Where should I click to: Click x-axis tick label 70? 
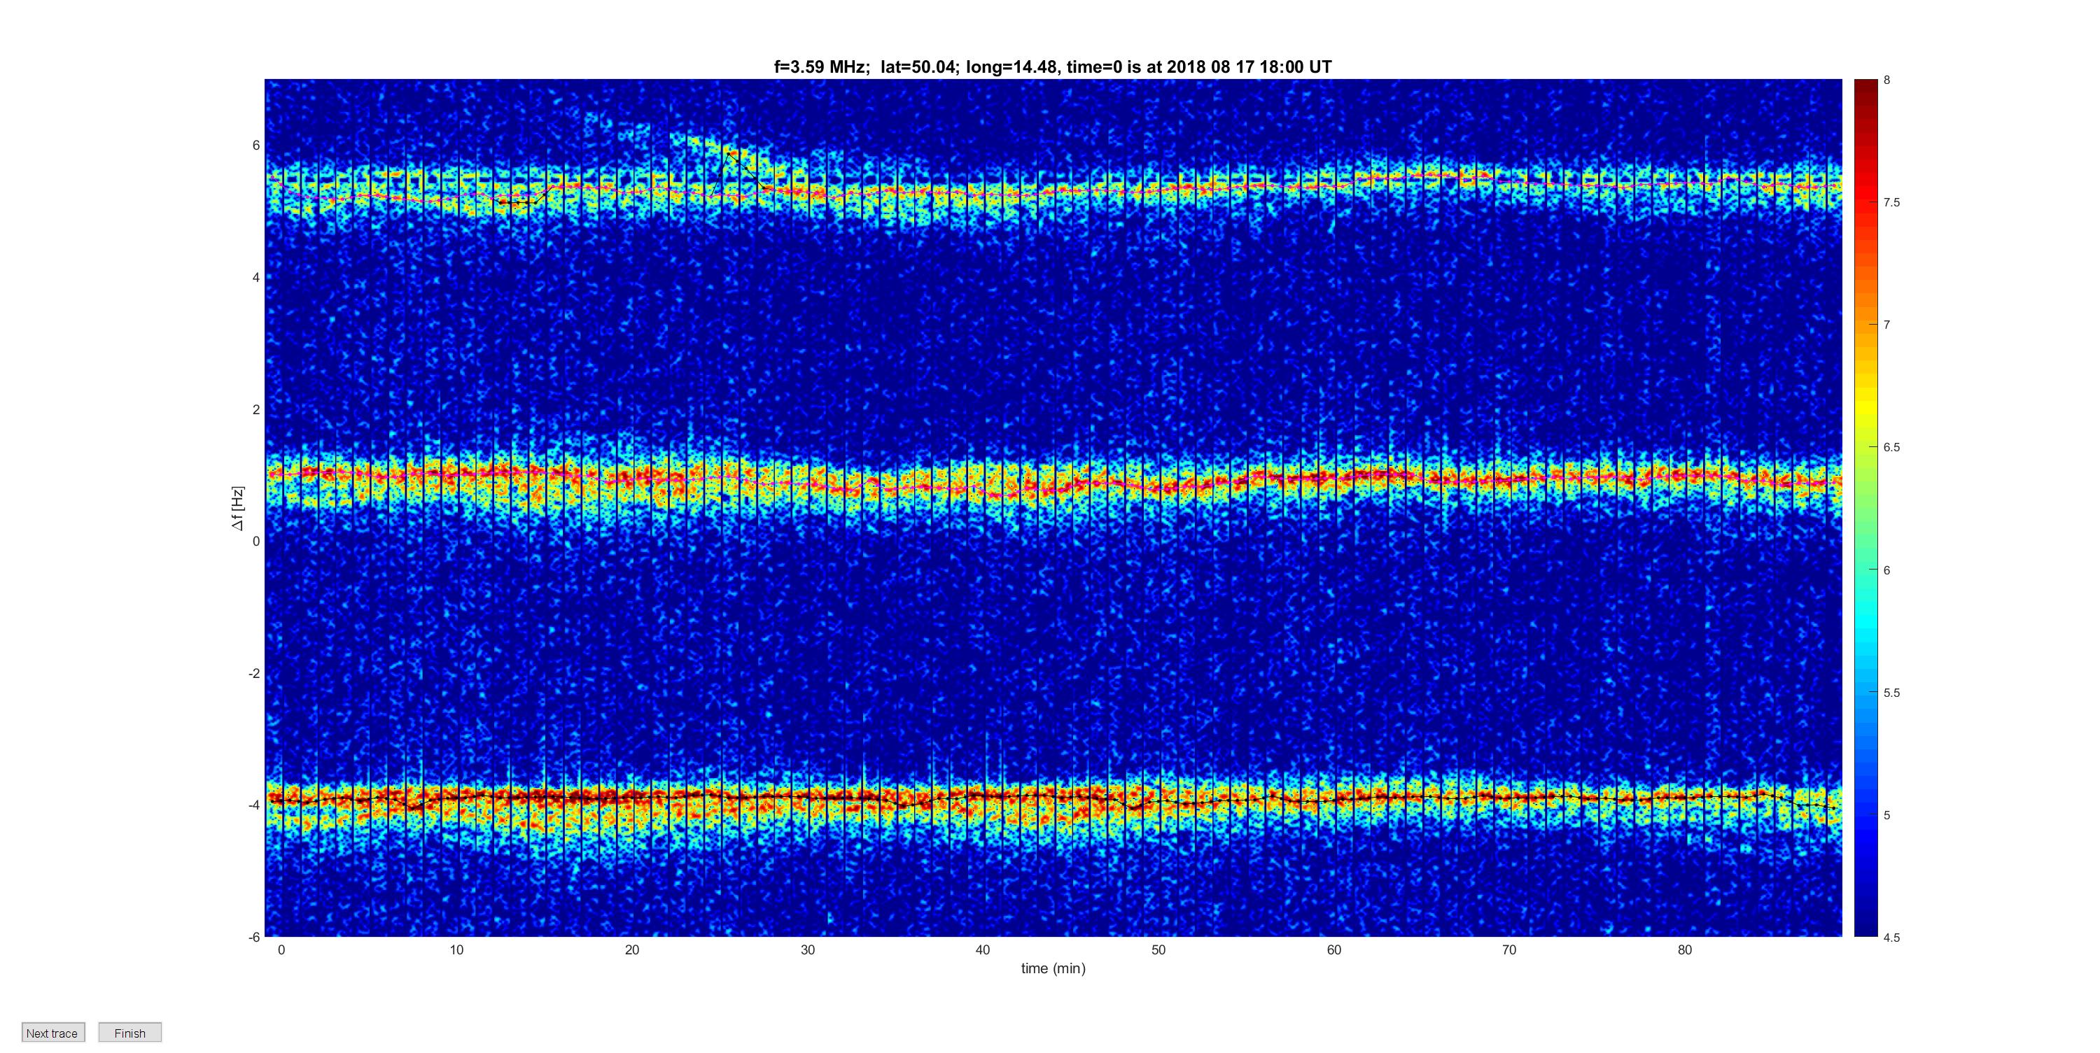(x=1509, y=949)
